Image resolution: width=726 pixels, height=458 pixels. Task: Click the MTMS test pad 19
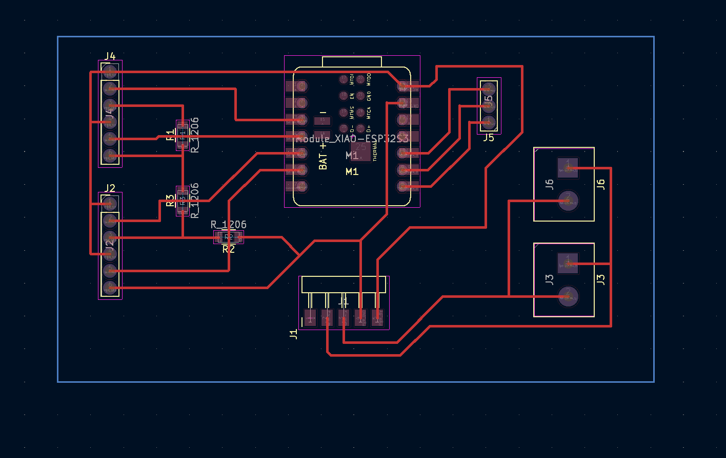(344, 112)
